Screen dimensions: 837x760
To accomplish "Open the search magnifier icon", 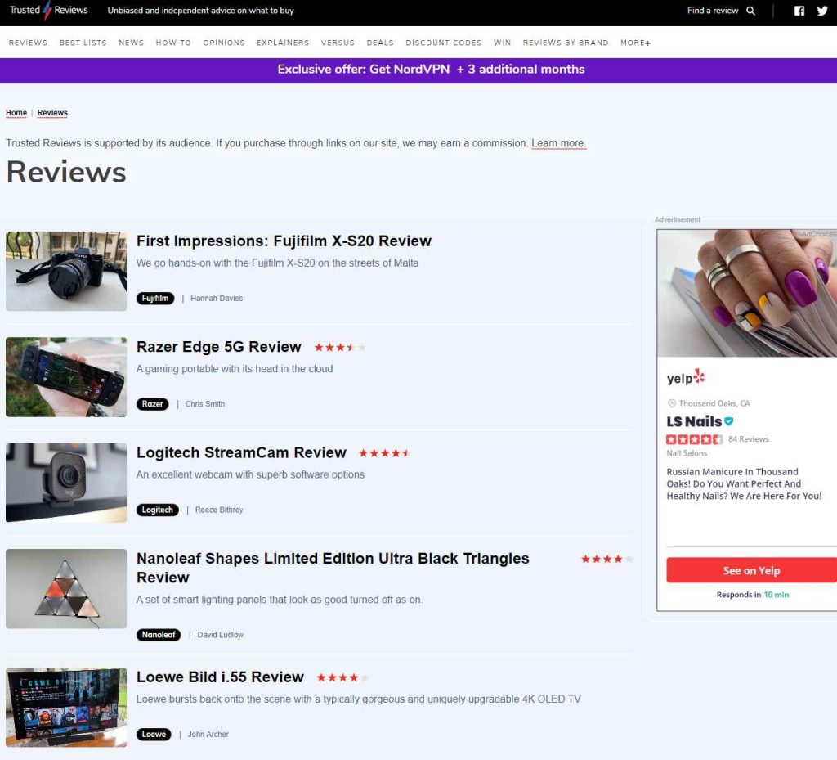I will pos(750,11).
